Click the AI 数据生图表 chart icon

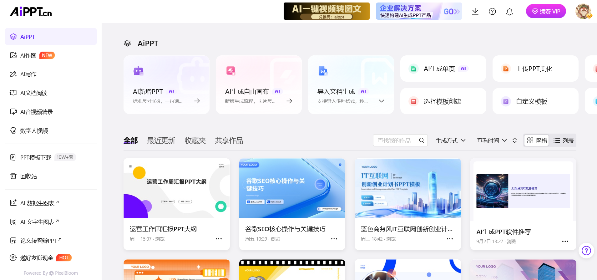click(x=13, y=203)
